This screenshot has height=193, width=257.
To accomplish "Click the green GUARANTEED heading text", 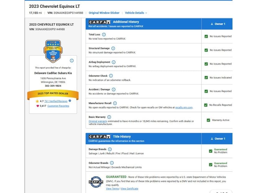I will tap(116, 177).
